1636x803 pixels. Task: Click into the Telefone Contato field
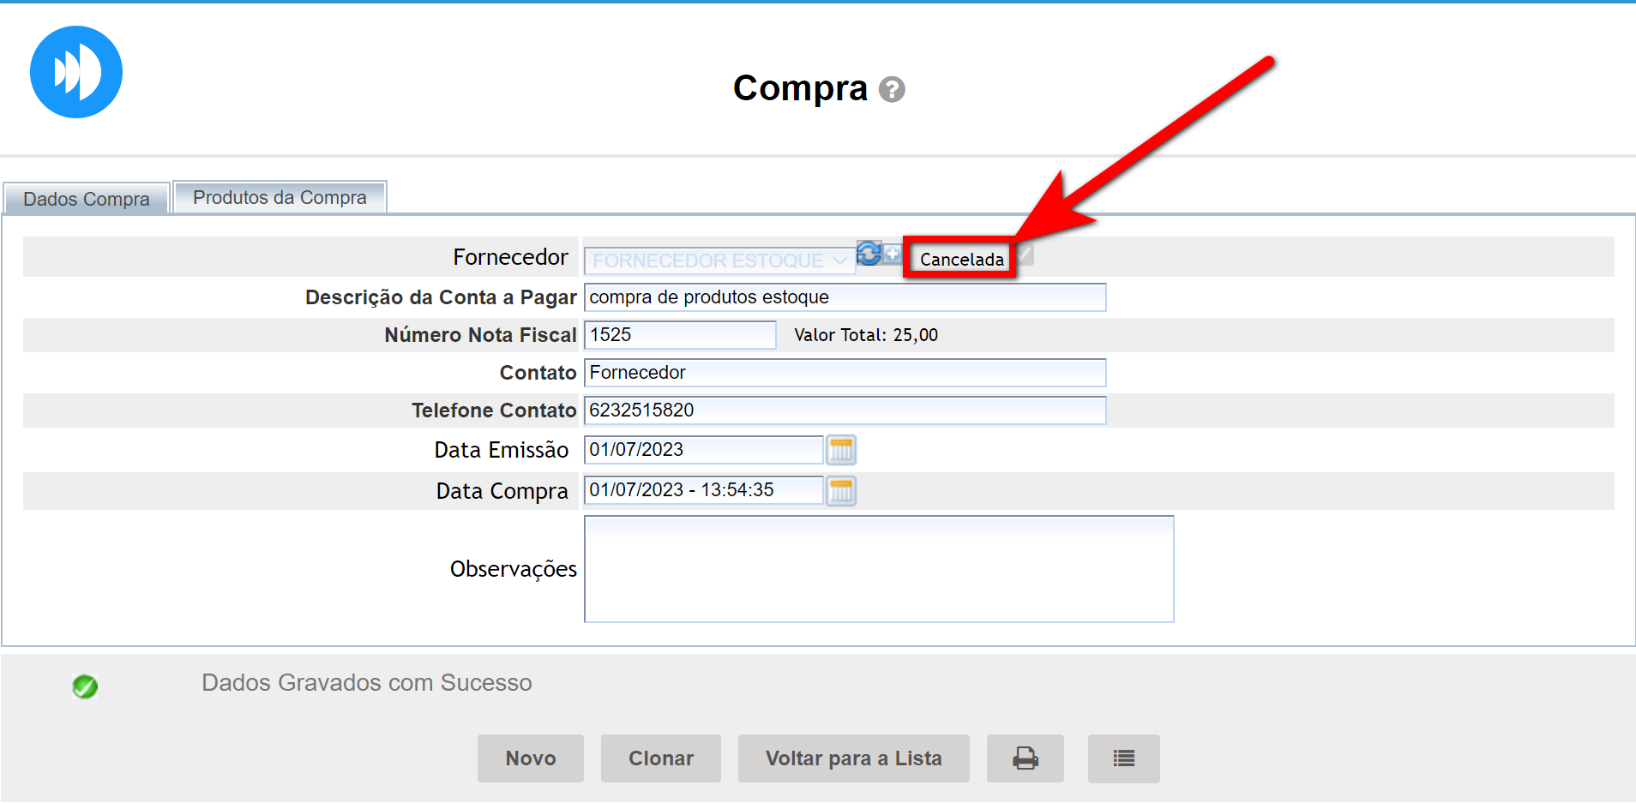tap(845, 410)
